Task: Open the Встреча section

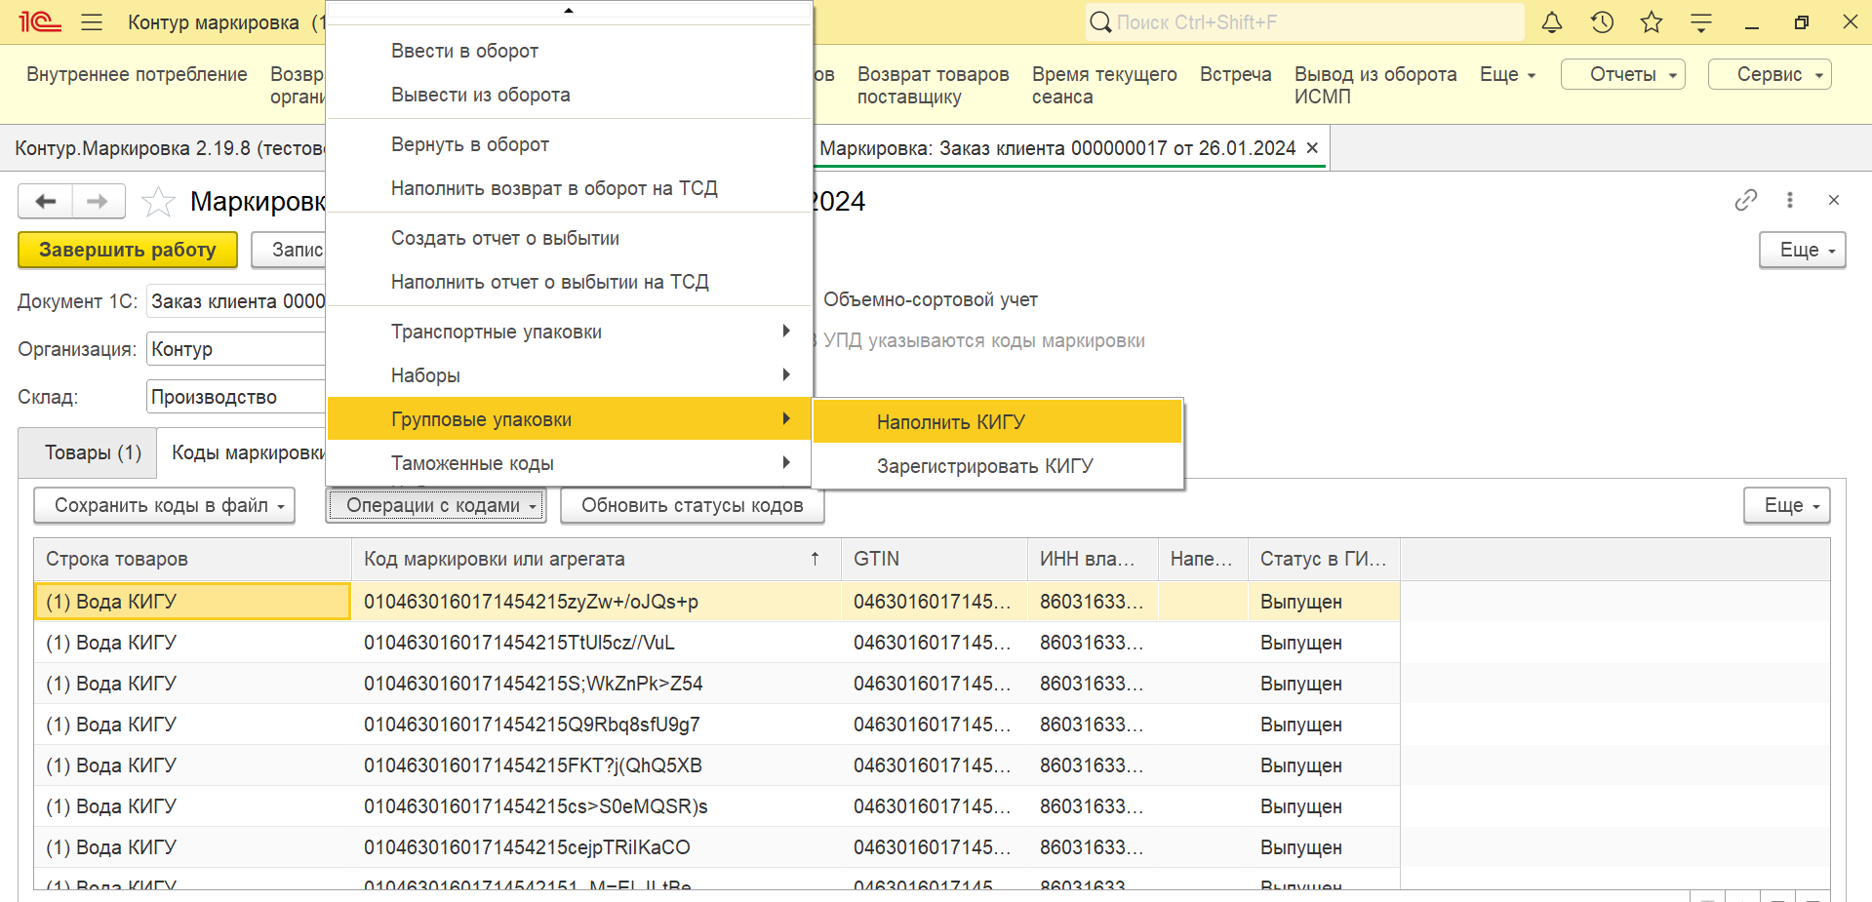Action: click(x=1235, y=74)
